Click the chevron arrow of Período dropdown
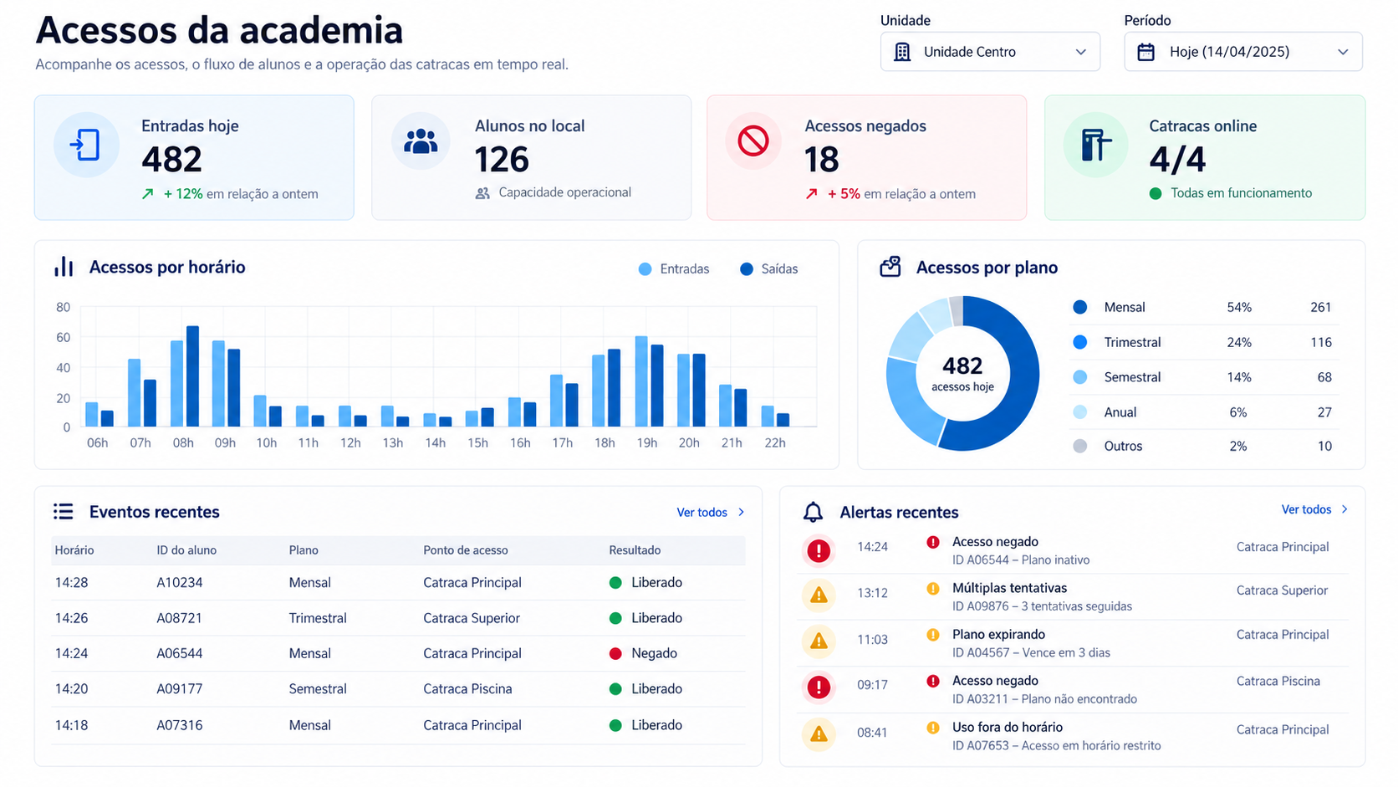This screenshot has height=787, width=1398. (1343, 52)
